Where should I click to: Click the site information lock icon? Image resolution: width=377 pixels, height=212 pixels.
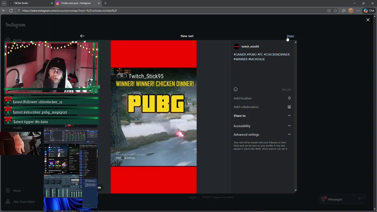[x=19, y=11]
